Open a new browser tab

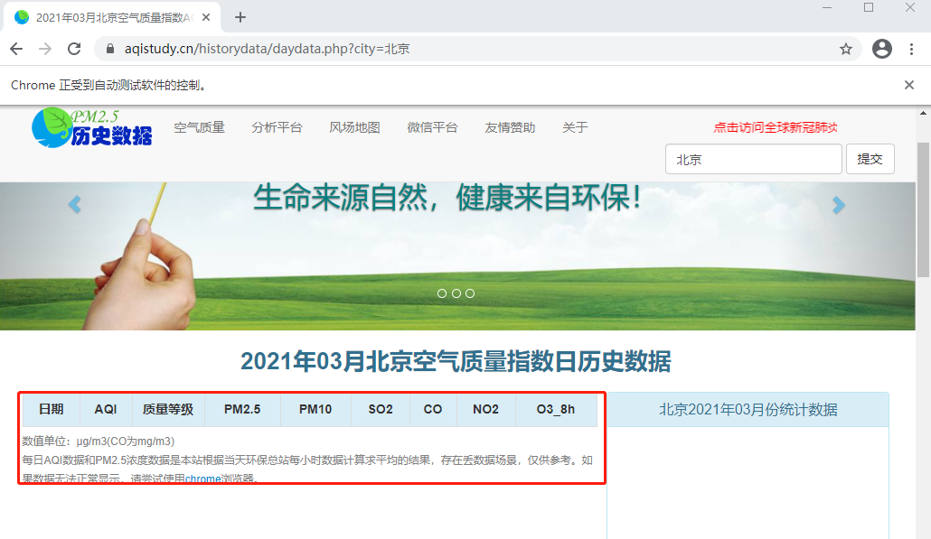[x=240, y=17]
